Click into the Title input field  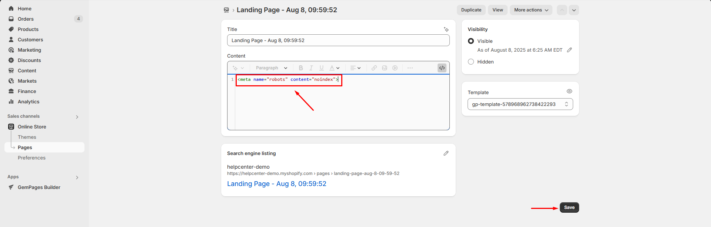click(338, 40)
